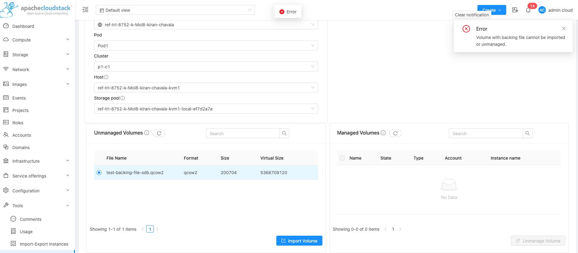This screenshot has width=578, height=253.
Task: Click the Usage icon under Tools
Action: pyautogui.click(x=13, y=231)
